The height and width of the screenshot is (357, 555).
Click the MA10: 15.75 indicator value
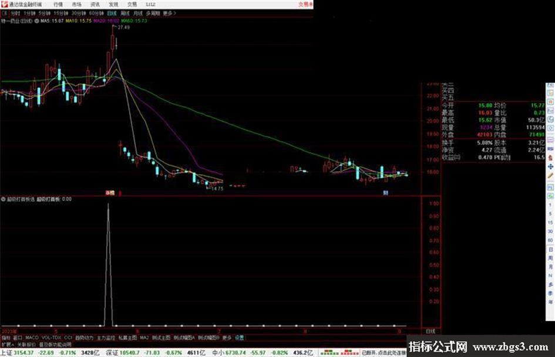[x=79, y=21]
